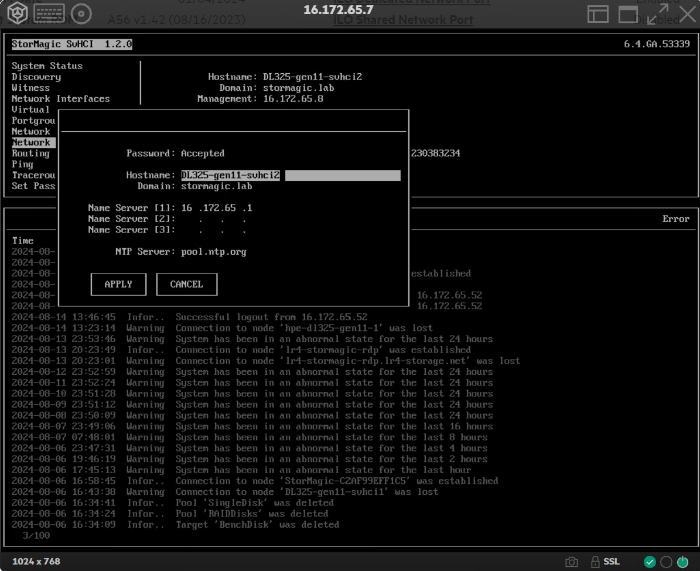Click the iLO hexagon logo icon
The height and width of the screenshot is (571, 700).
(17, 13)
